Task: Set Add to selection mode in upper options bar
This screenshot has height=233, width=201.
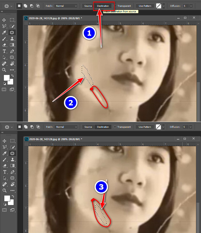Action: point(25,6)
